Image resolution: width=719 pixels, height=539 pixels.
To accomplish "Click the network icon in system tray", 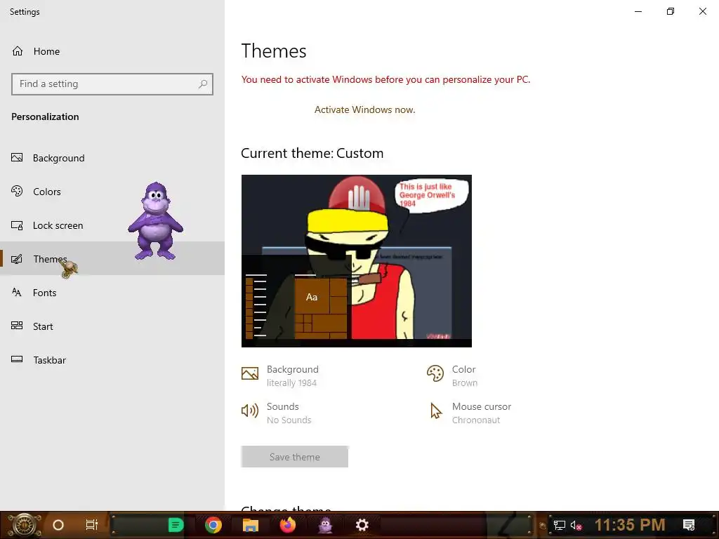I will click(x=560, y=525).
